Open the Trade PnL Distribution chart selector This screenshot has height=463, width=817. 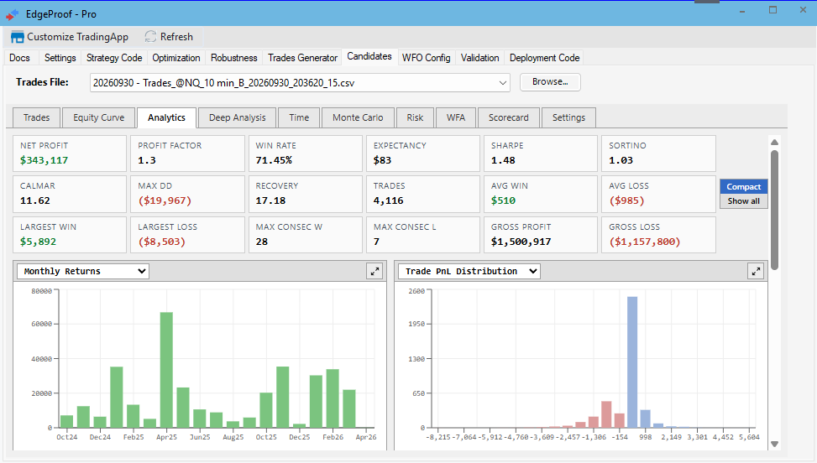point(469,271)
